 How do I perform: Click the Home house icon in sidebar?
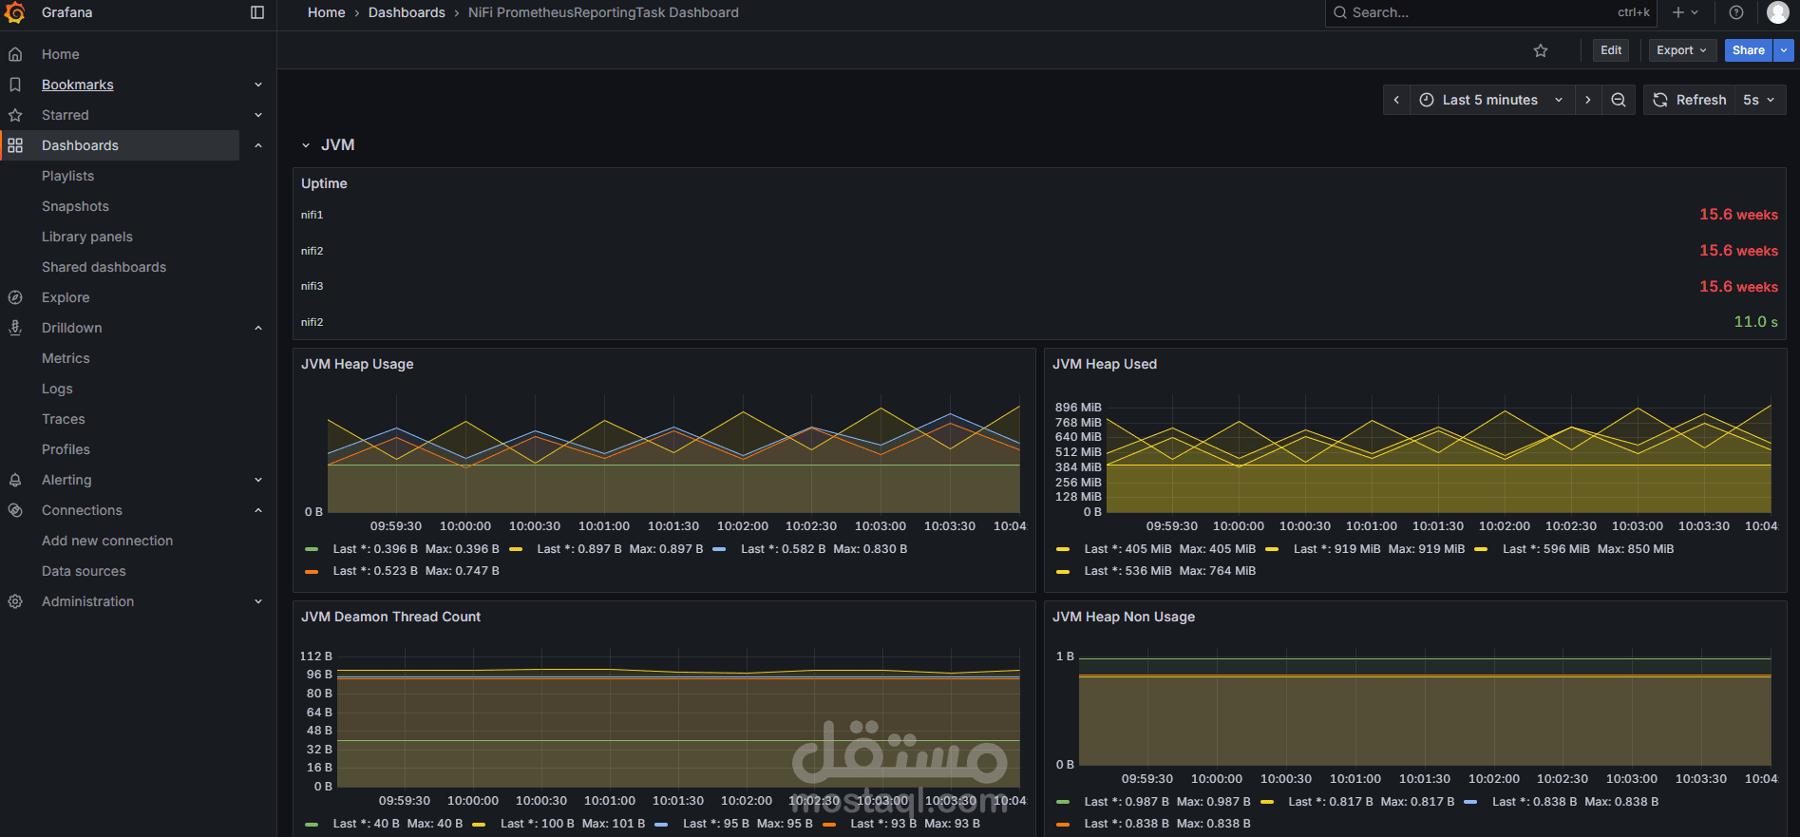click(x=15, y=54)
